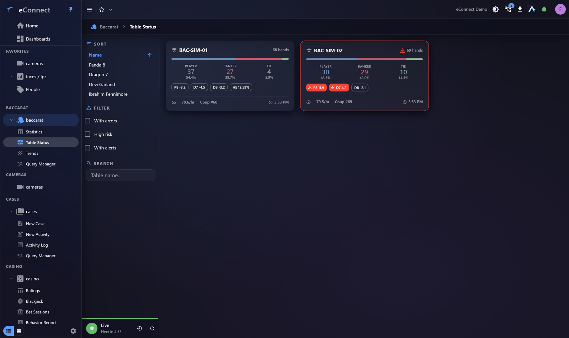Viewport: 569px width, 338px height.
Task: Toggle the Live status indicator
Action: 92,328
